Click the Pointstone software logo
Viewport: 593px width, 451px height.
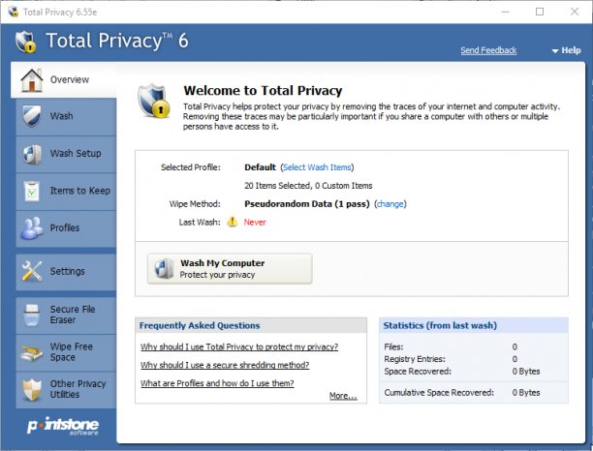point(63,427)
